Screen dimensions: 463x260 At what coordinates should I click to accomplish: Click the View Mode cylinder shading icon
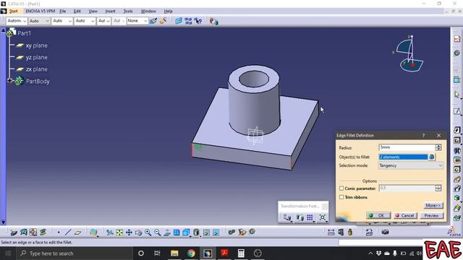(x=196, y=233)
